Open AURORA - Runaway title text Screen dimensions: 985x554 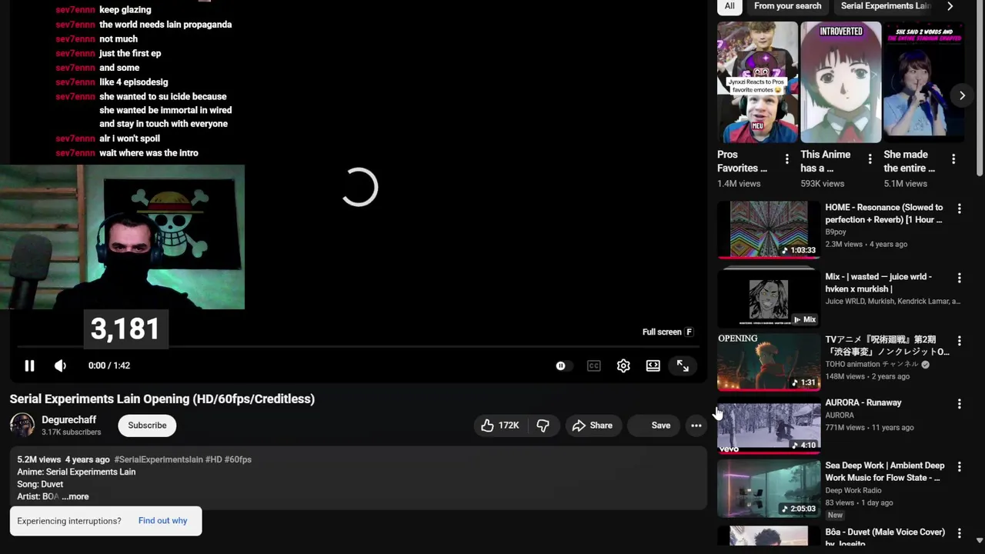click(863, 402)
